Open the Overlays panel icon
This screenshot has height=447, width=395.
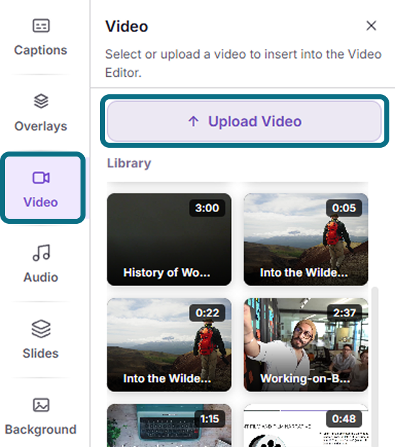pyautogui.click(x=41, y=101)
